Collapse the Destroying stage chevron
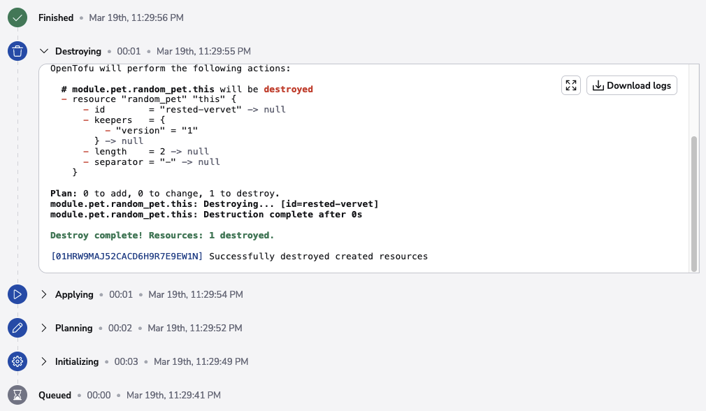The width and height of the screenshot is (706, 411). (44, 51)
